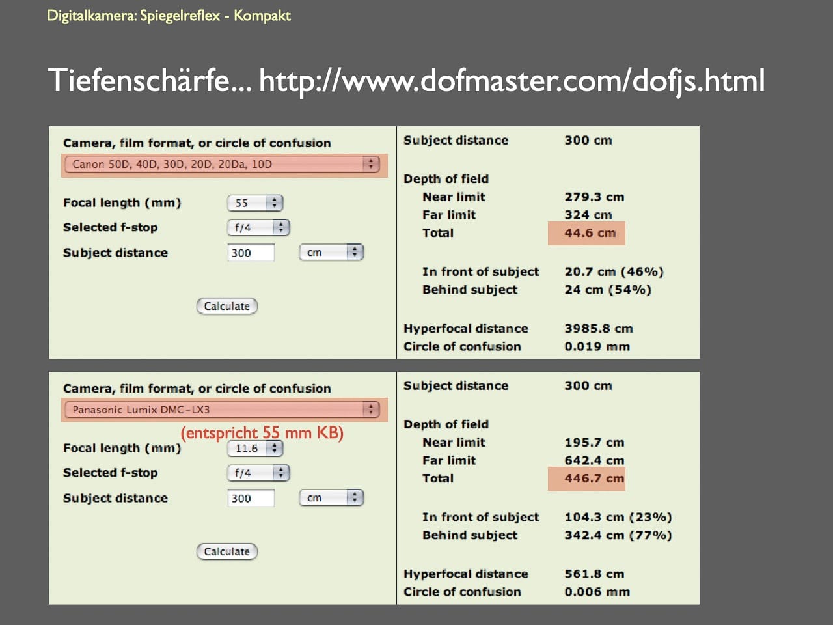Screen dimensions: 833x625
Task: Select the highlighted 44.6 cm total value
Action: click(x=589, y=233)
